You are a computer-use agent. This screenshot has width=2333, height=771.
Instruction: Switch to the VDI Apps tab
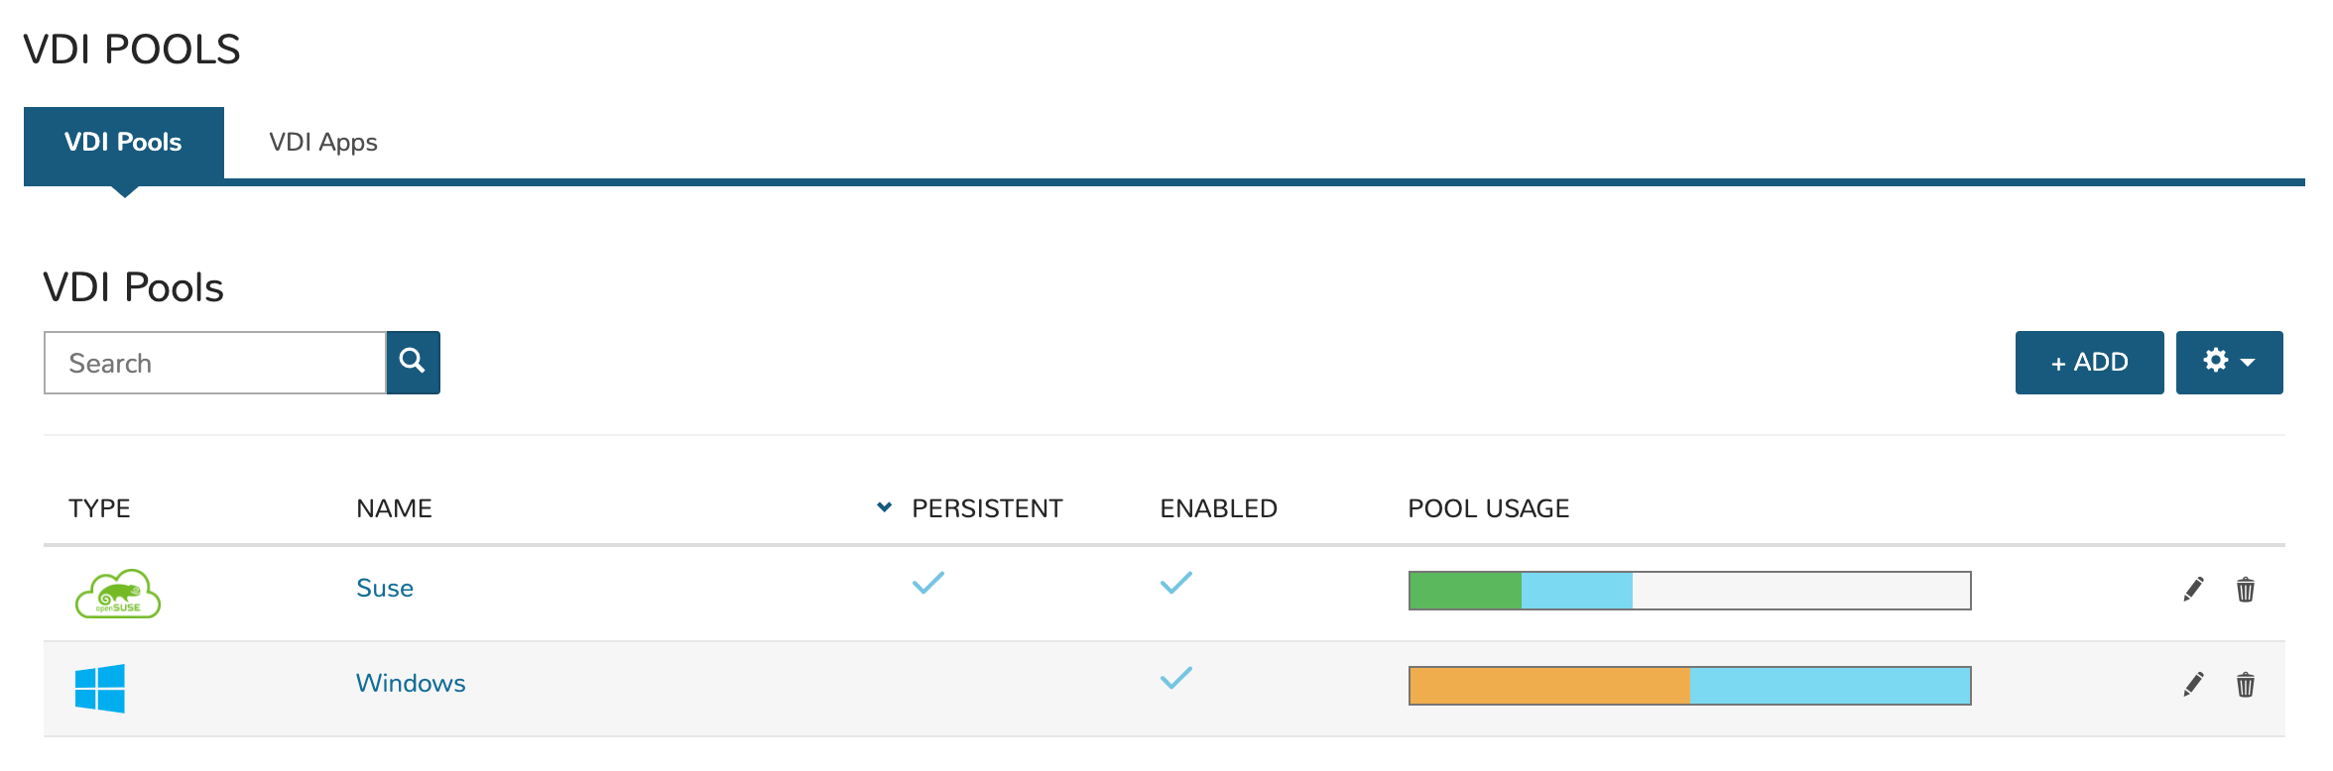[x=323, y=143]
